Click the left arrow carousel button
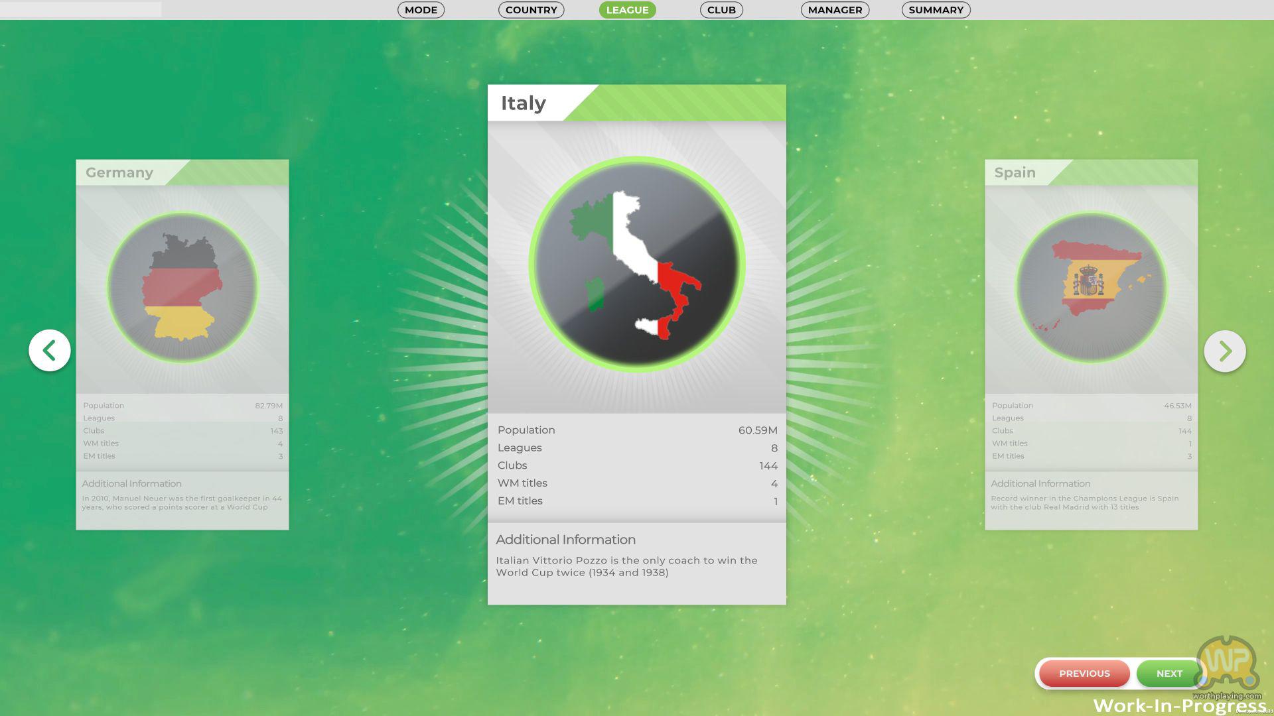Image resolution: width=1274 pixels, height=716 pixels. click(x=50, y=351)
